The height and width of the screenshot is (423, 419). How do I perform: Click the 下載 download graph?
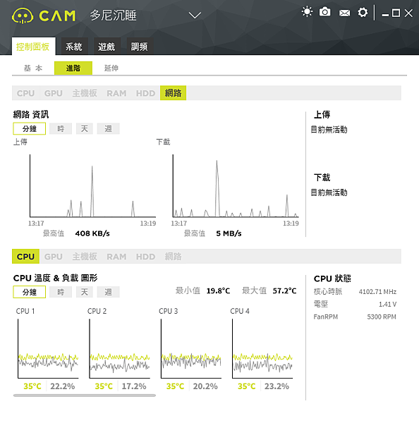[x=236, y=186]
